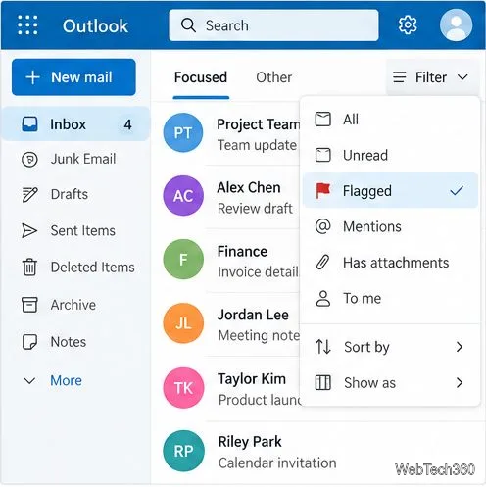Viewport: 486px width, 487px height.
Task: Open the Sort by menu entry
Action: (x=390, y=347)
